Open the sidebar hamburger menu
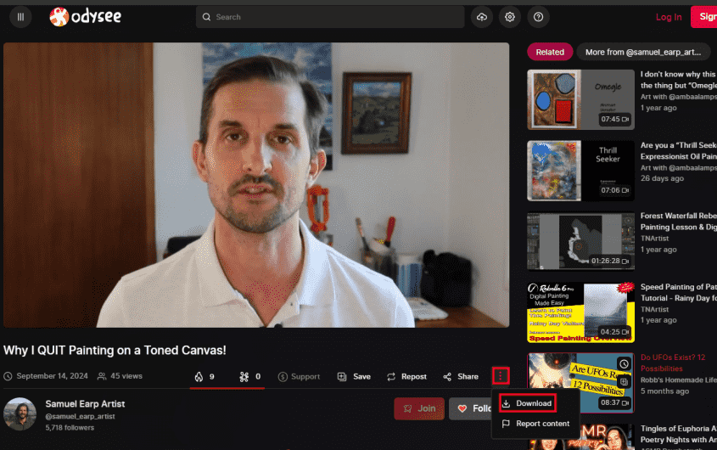Viewport: 717px width, 450px height. (20, 17)
